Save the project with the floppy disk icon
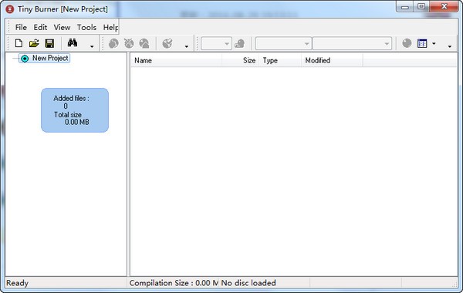This screenshot has height=293, width=463. (49, 43)
